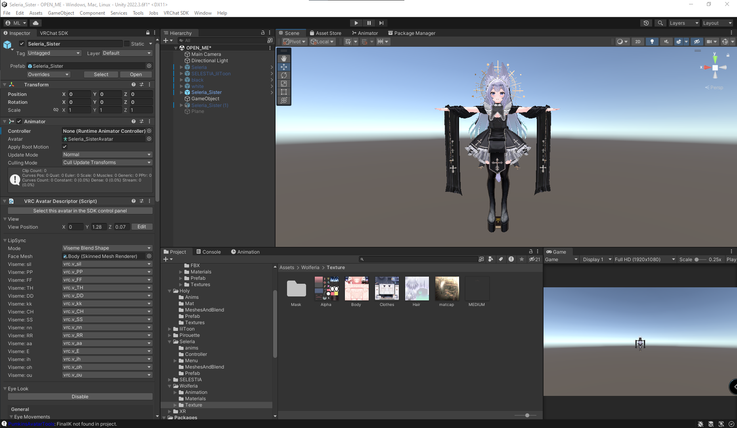This screenshot has height=428, width=737.
Task: Open the Pivot handle position dropdown
Action: click(294, 42)
